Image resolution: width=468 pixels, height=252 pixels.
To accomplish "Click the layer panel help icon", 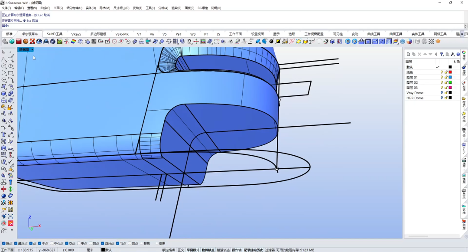I will point(458,54).
